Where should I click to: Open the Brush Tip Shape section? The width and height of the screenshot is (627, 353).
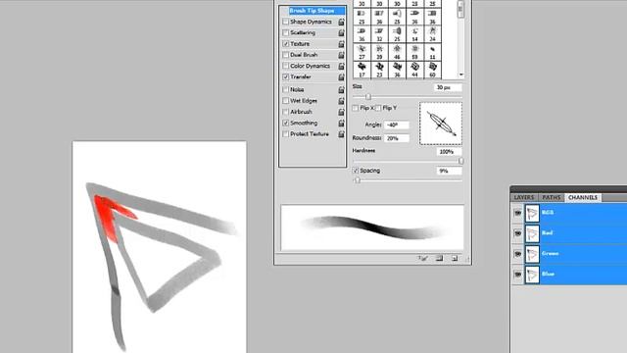[312, 11]
